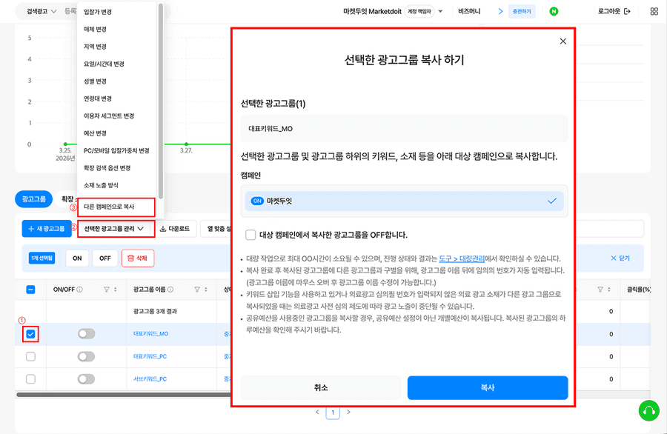Click the info icon beside ON/OFF header
The height and width of the screenshot is (434, 667).
(80, 288)
